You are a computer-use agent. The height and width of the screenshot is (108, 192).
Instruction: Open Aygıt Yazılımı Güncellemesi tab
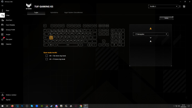(73, 13)
